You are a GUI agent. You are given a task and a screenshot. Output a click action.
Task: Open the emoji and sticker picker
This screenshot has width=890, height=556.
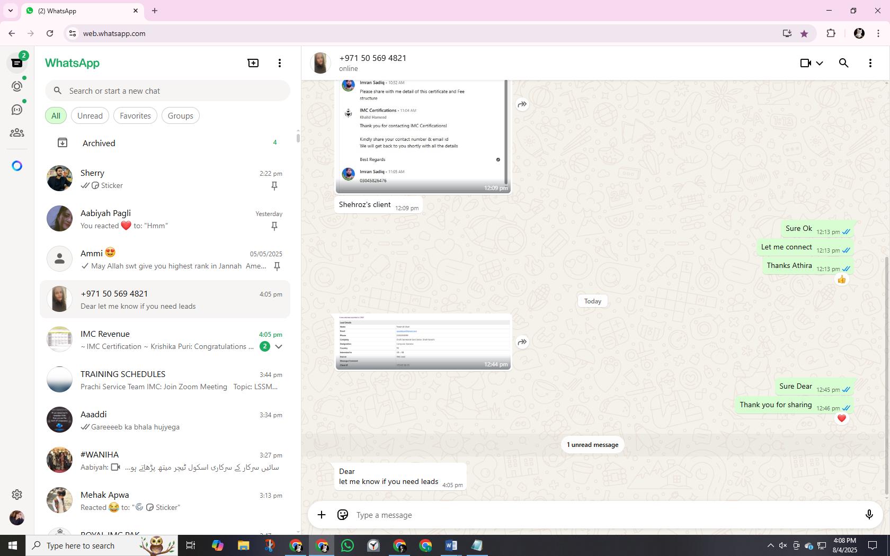[x=343, y=515]
